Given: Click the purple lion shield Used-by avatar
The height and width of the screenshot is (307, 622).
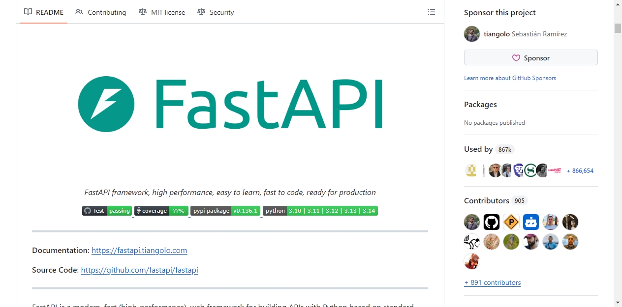Looking at the screenshot, I should coord(519,170).
